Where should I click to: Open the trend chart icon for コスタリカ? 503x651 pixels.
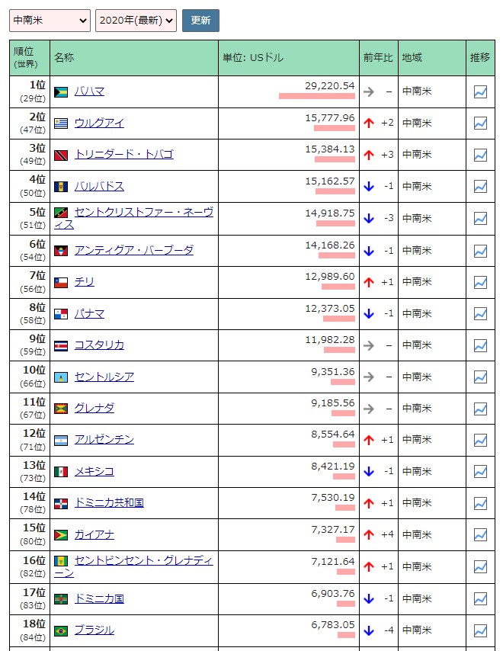480,345
